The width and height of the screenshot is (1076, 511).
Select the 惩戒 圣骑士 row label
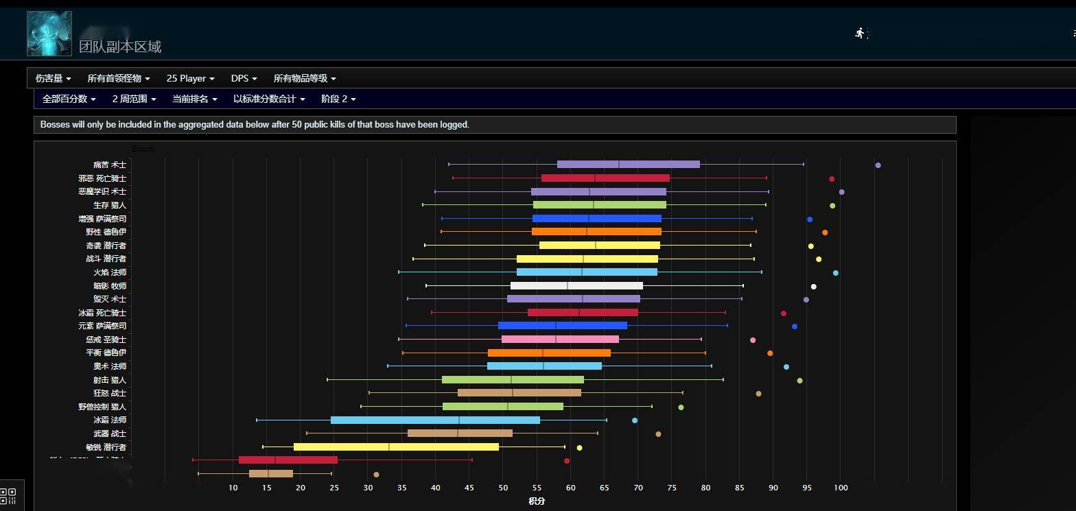106,340
